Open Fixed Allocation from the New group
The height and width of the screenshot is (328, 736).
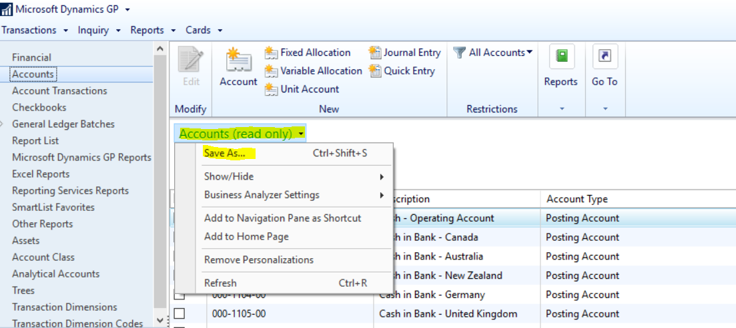(x=308, y=53)
